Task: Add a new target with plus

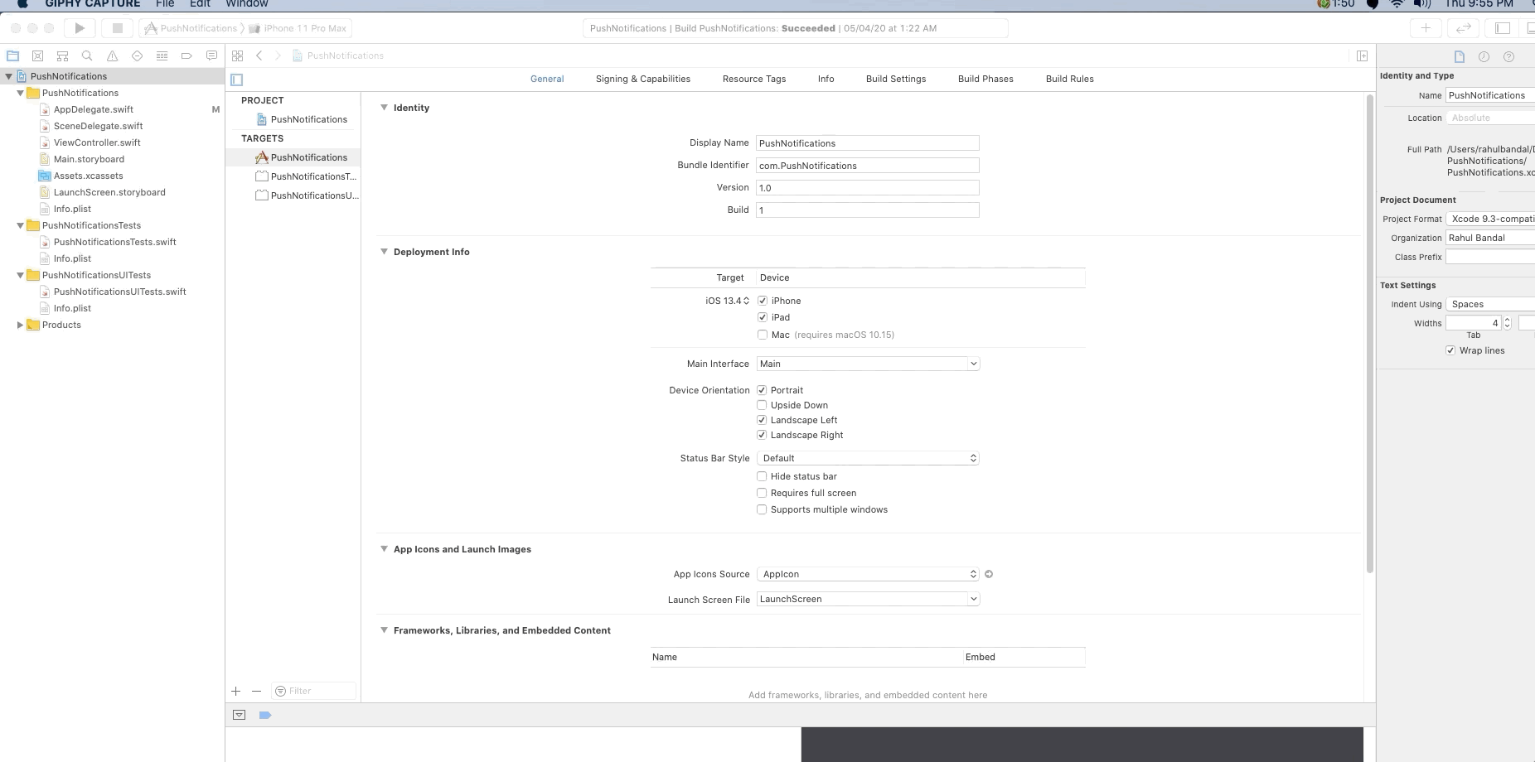Action: point(236,691)
